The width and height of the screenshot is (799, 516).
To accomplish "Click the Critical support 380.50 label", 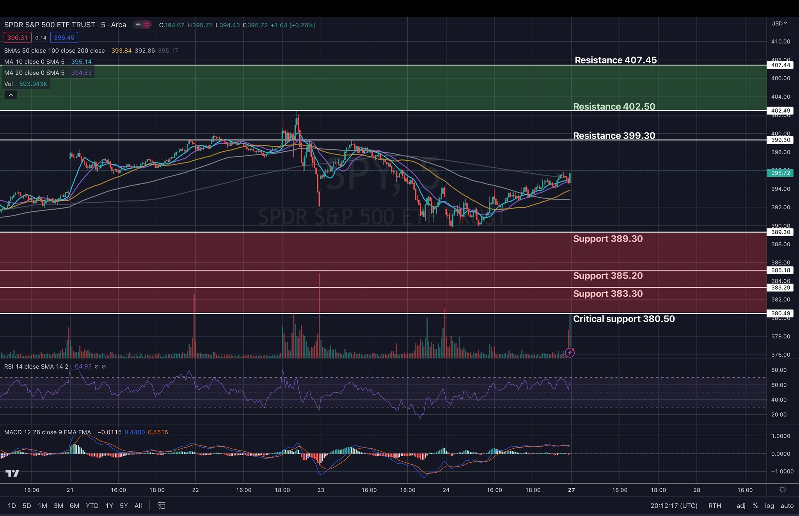I will pos(624,319).
